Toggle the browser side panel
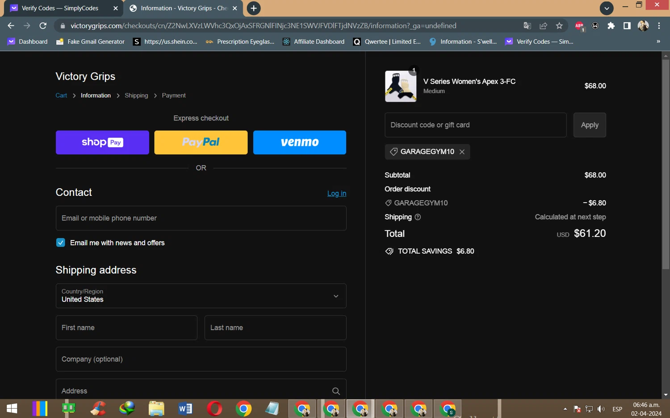The height and width of the screenshot is (418, 670). click(x=627, y=26)
